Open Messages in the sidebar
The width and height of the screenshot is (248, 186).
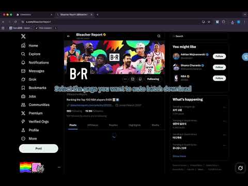33,71
